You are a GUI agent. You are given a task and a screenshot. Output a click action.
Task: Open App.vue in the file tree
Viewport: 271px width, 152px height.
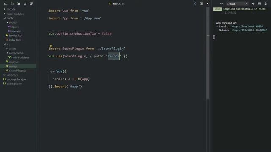tap(14, 62)
